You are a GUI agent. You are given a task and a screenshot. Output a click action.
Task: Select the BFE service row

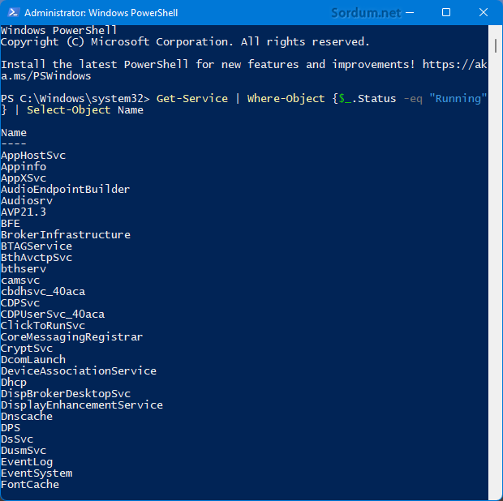tap(11, 224)
